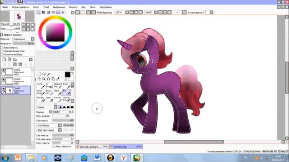Select the rectangular selection tool
The width and height of the screenshot is (289, 162).
[x=39, y=74]
